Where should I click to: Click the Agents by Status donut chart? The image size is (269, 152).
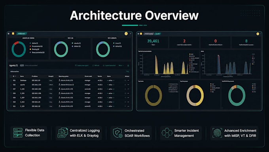coord(19,49)
